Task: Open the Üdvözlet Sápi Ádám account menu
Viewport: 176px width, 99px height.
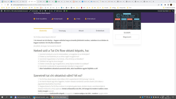Action: (x=164, y=11)
